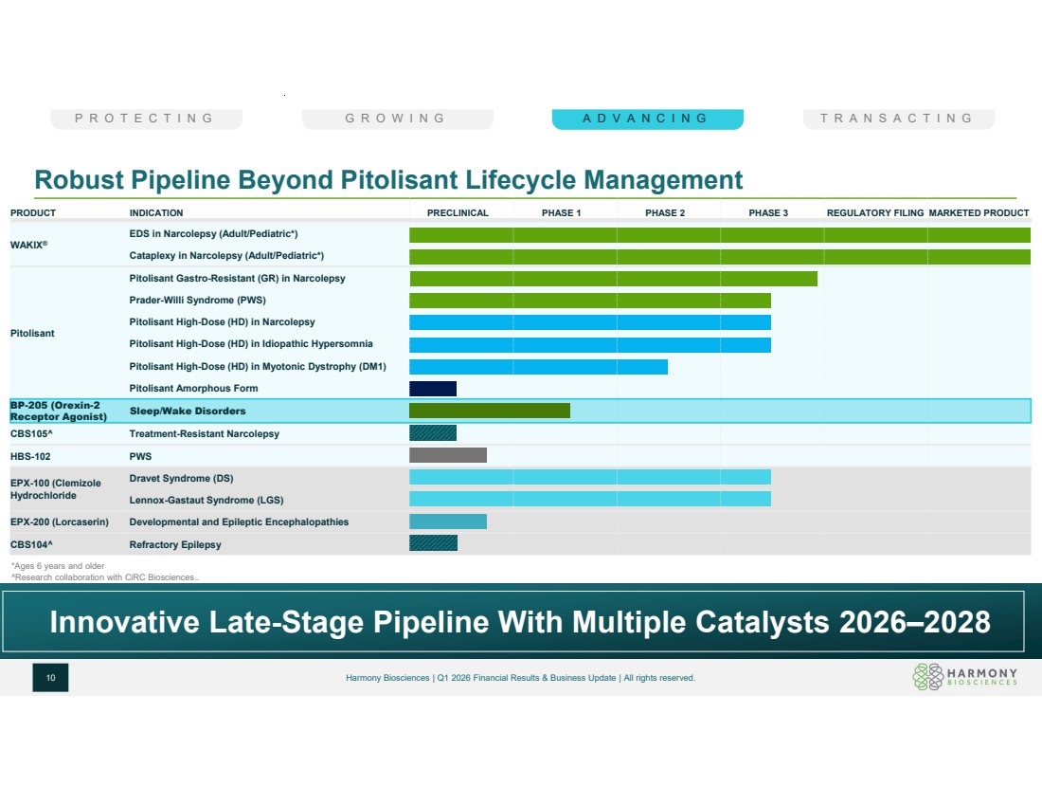Click the PHASE 1 column header
The width and height of the screenshot is (1042, 805).
tap(561, 213)
